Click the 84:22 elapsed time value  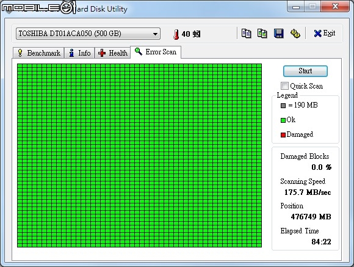tap(321, 242)
